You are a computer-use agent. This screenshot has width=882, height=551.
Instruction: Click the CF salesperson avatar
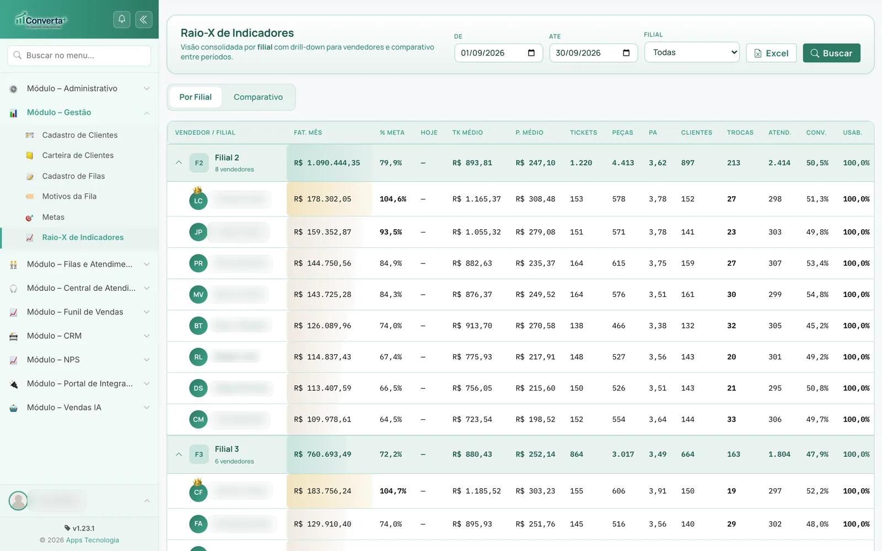coord(198,492)
